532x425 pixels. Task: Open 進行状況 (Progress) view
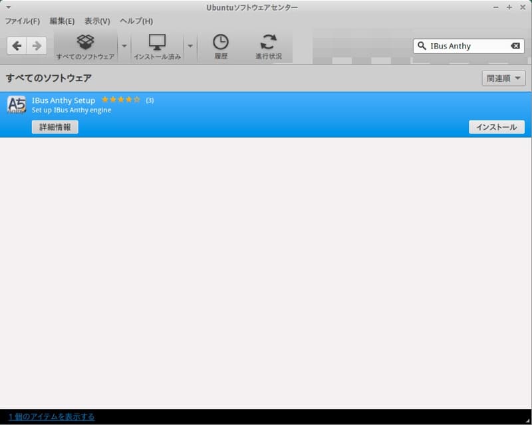[x=269, y=47]
